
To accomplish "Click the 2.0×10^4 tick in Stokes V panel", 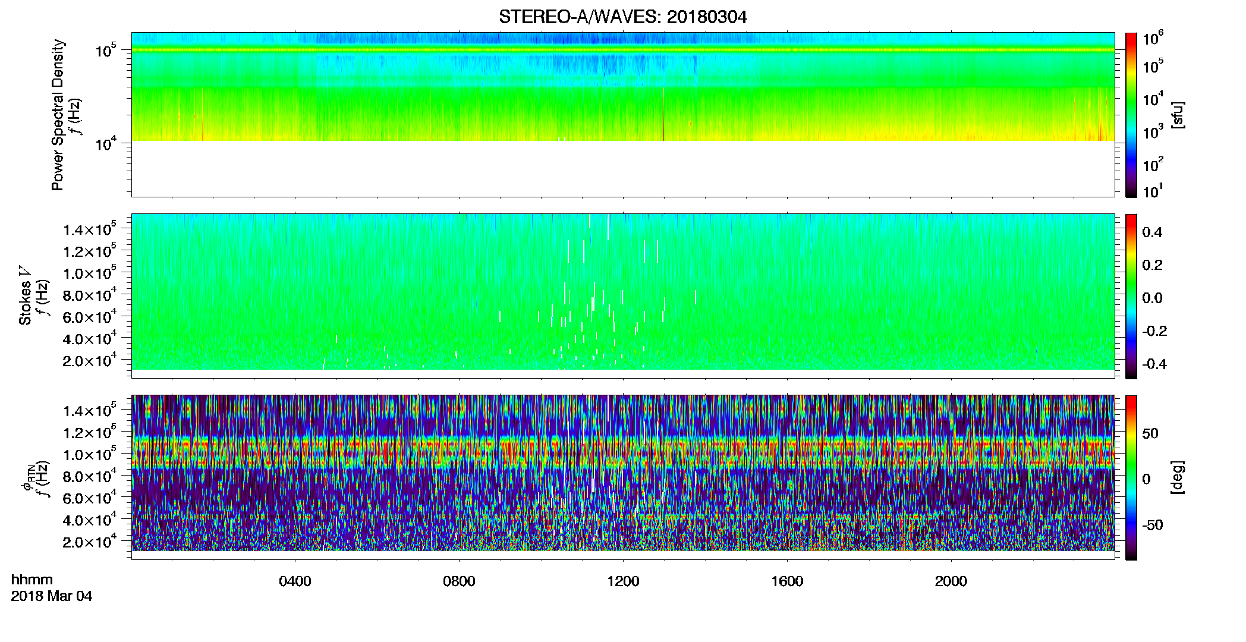I will coord(90,360).
